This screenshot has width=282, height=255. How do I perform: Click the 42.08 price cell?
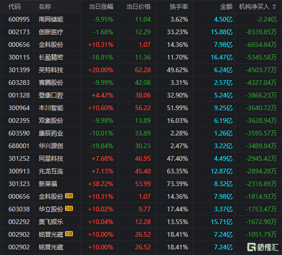click(x=143, y=82)
